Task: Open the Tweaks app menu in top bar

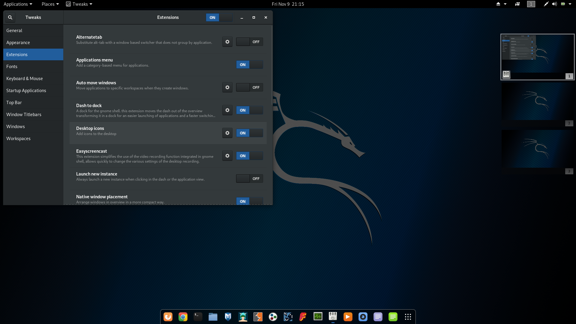Action: pos(79,4)
